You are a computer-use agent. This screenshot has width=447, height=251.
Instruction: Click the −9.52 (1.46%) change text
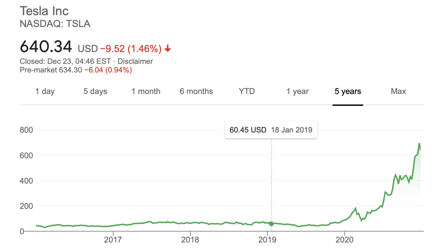point(131,49)
